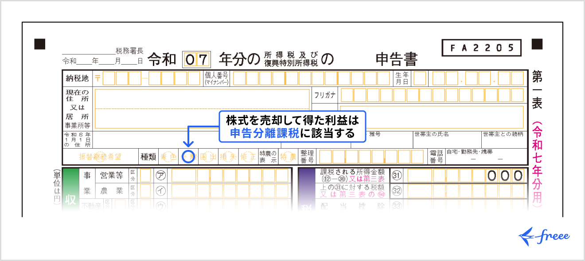Mark the 損失 classification circle
The height and width of the screenshot is (261, 585).
click(x=229, y=156)
